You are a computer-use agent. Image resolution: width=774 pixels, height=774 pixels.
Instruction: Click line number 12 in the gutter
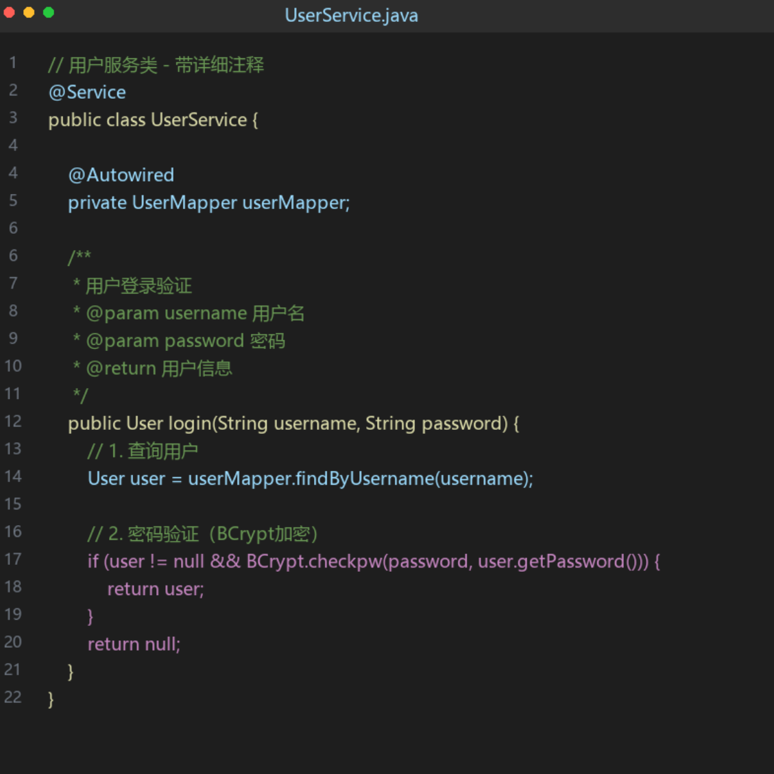[x=13, y=421]
